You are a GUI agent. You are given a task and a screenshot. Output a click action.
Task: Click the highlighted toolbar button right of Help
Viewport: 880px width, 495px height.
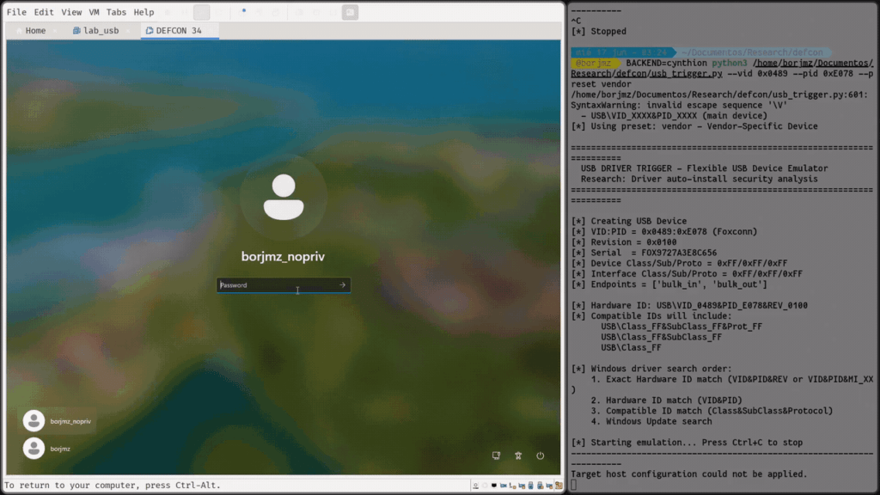click(201, 12)
